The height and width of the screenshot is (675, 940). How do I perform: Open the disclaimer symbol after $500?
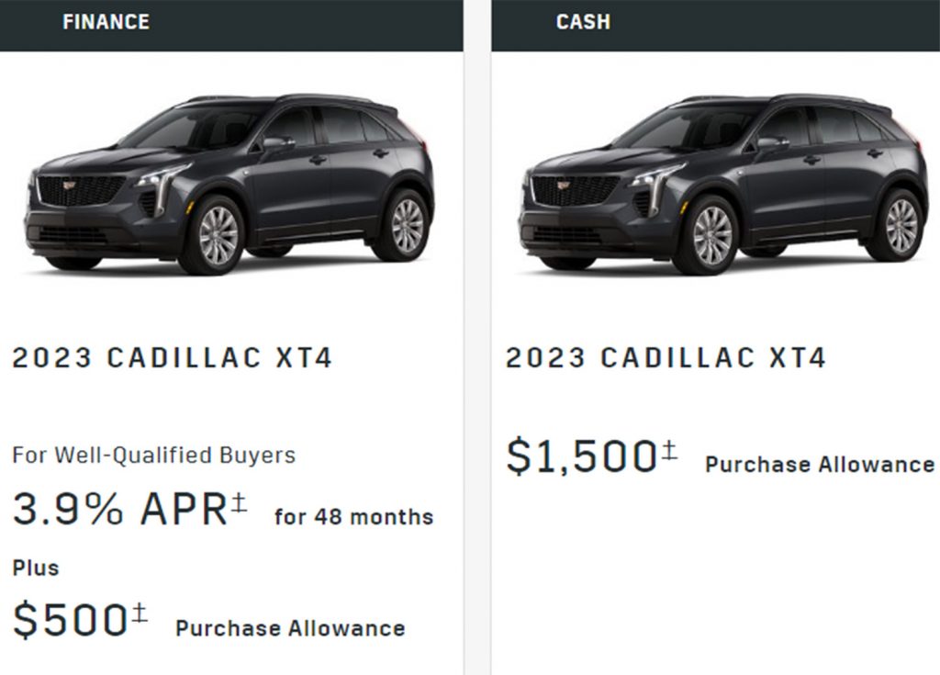(x=140, y=613)
